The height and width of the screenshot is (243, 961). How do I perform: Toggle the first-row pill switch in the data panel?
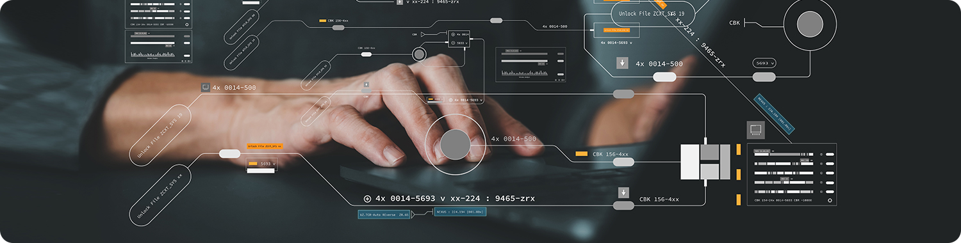pyautogui.click(x=830, y=154)
